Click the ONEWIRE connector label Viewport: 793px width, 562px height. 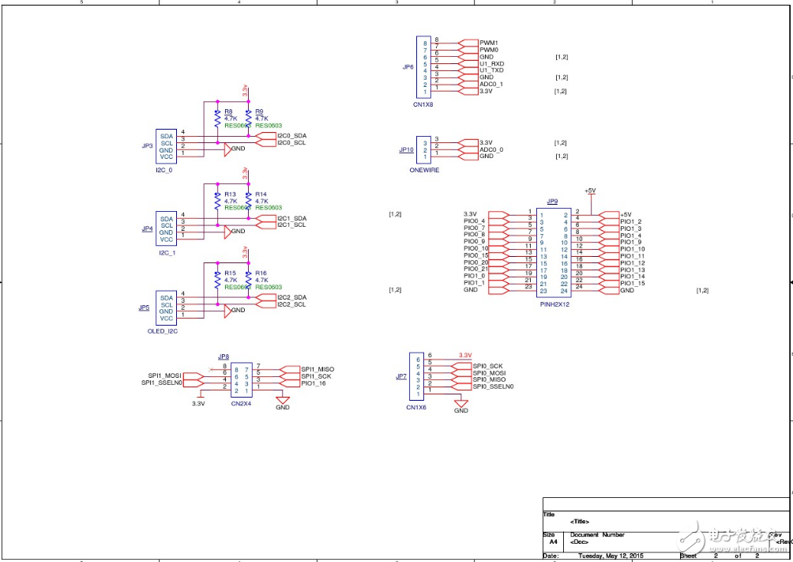[424, 170]
